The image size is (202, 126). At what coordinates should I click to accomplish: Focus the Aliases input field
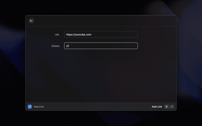[x=101, y=46]
